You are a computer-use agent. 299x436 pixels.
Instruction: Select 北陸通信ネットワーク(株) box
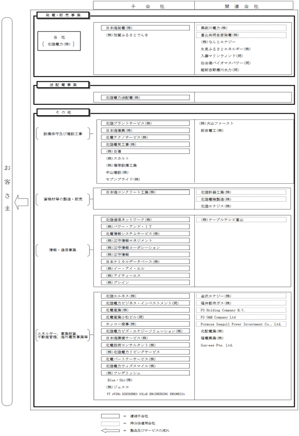(x=145, y=220)
